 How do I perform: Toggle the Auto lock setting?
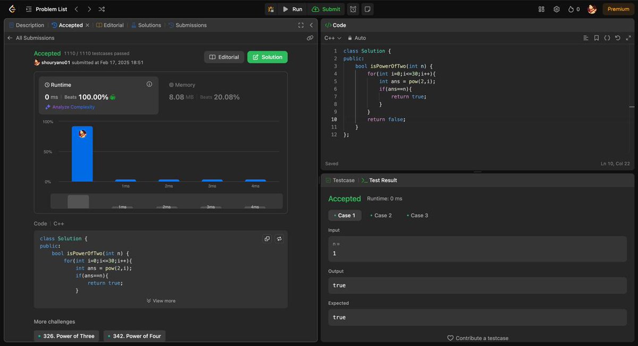357,38
